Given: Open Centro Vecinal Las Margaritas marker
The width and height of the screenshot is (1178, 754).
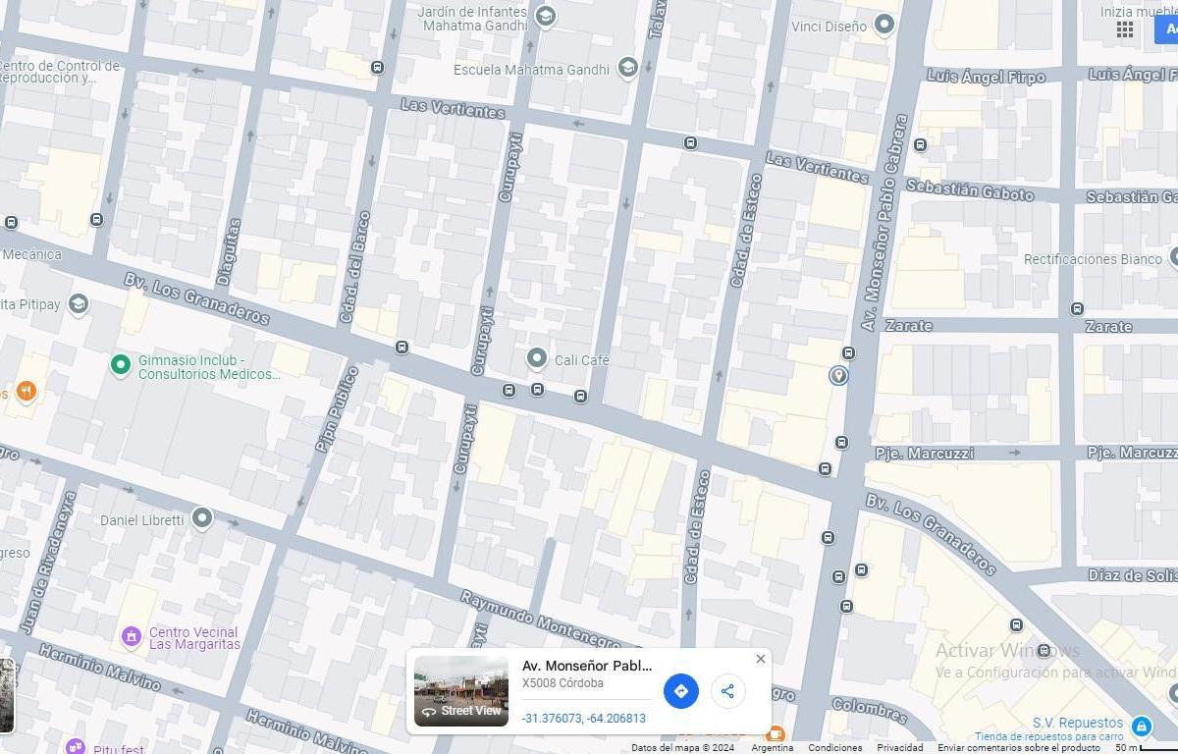Looking at the screenshot, I should tap(132, 636).
